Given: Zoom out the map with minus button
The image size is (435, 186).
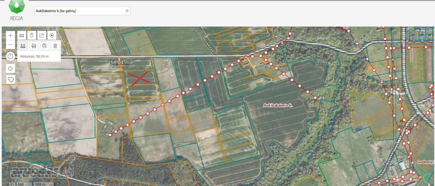Looking at the screenshot, I should (x=11, y=46).
